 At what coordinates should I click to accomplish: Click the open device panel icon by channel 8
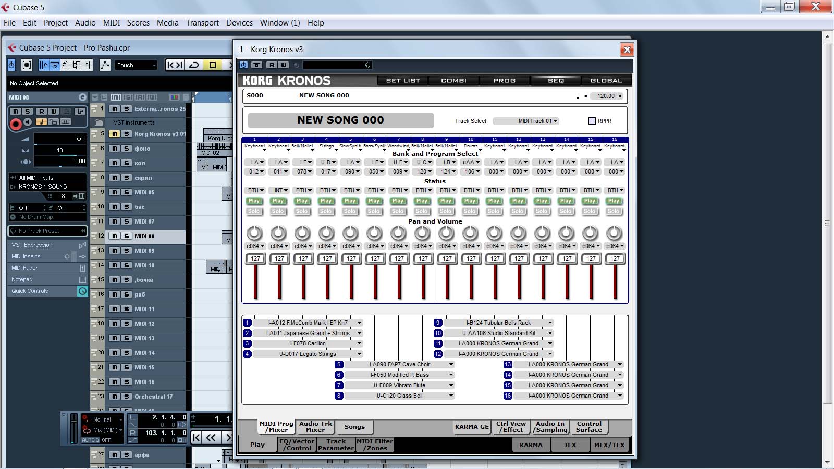(81, 196)
